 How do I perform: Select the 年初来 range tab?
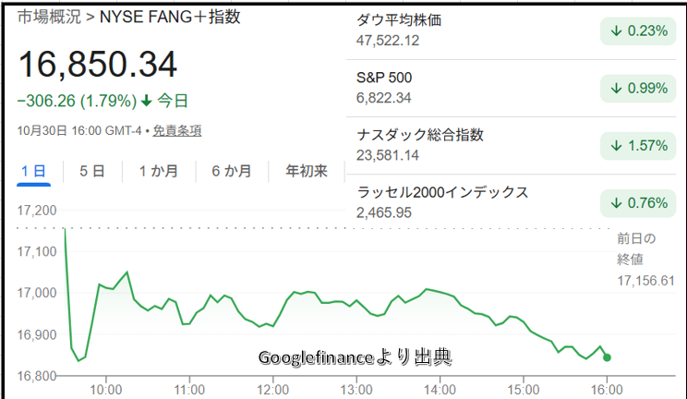(307, 171)
